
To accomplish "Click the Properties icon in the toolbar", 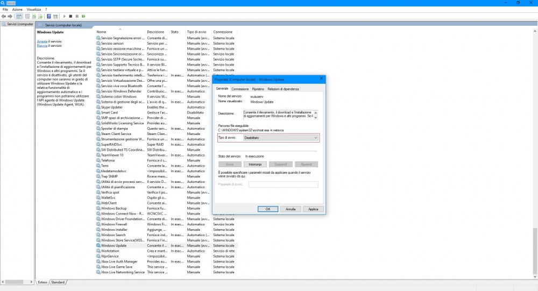I will coord(27,17).
